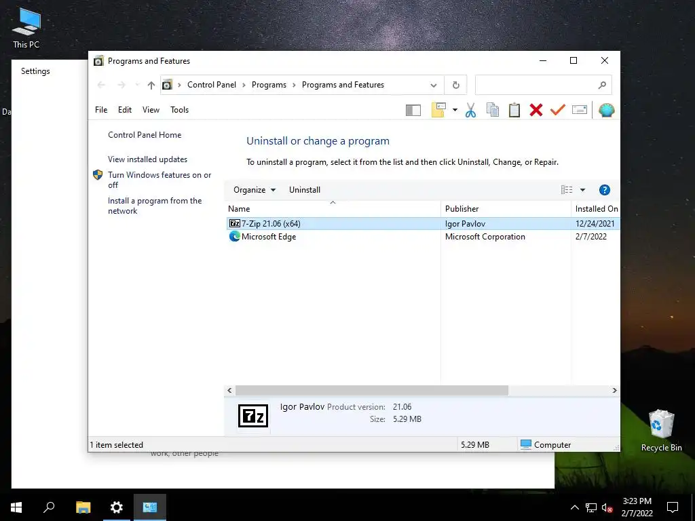This screenshot has height=521, width=695.
Task: Click the Computer status bar entry
Action: click(546, 445)
